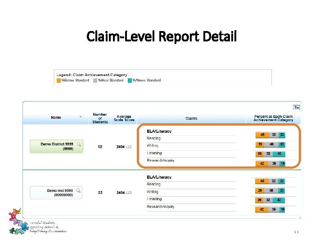Open the Demo District 9999 button

[x=57, y=146]
